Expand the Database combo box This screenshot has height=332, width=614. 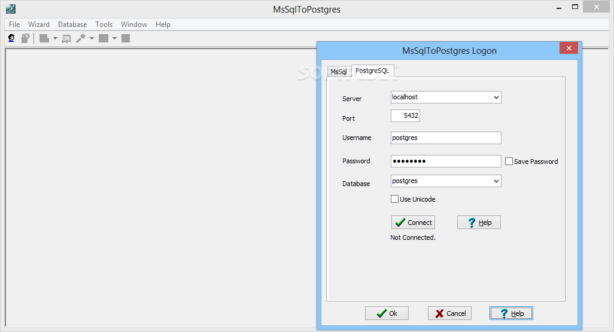click(496, 181)
